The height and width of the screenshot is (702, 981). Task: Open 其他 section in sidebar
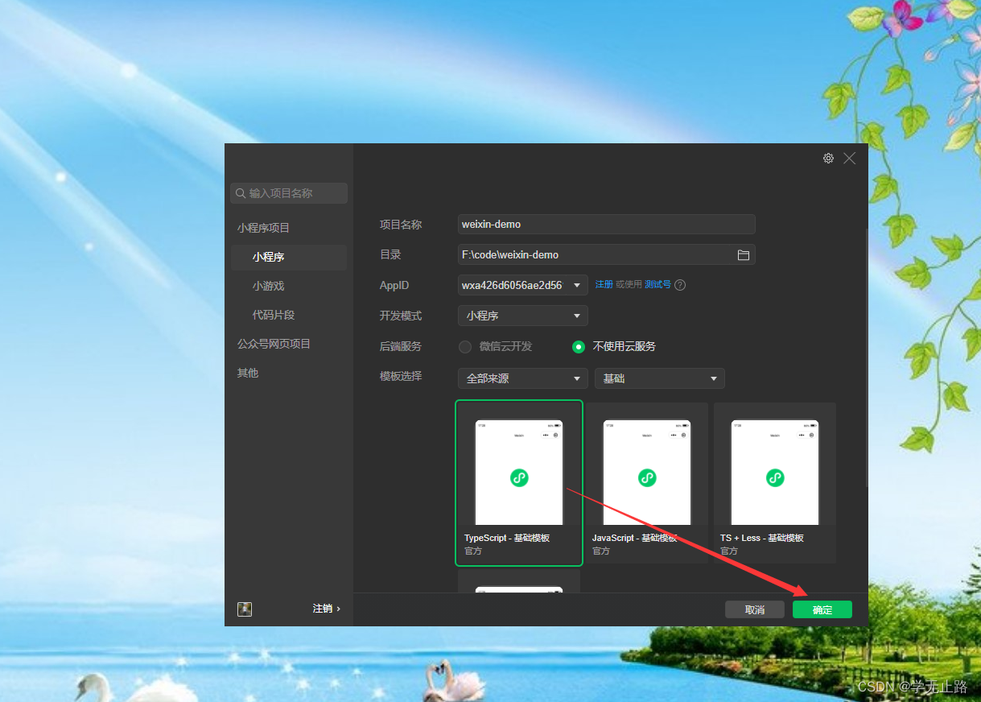(248, 373)
